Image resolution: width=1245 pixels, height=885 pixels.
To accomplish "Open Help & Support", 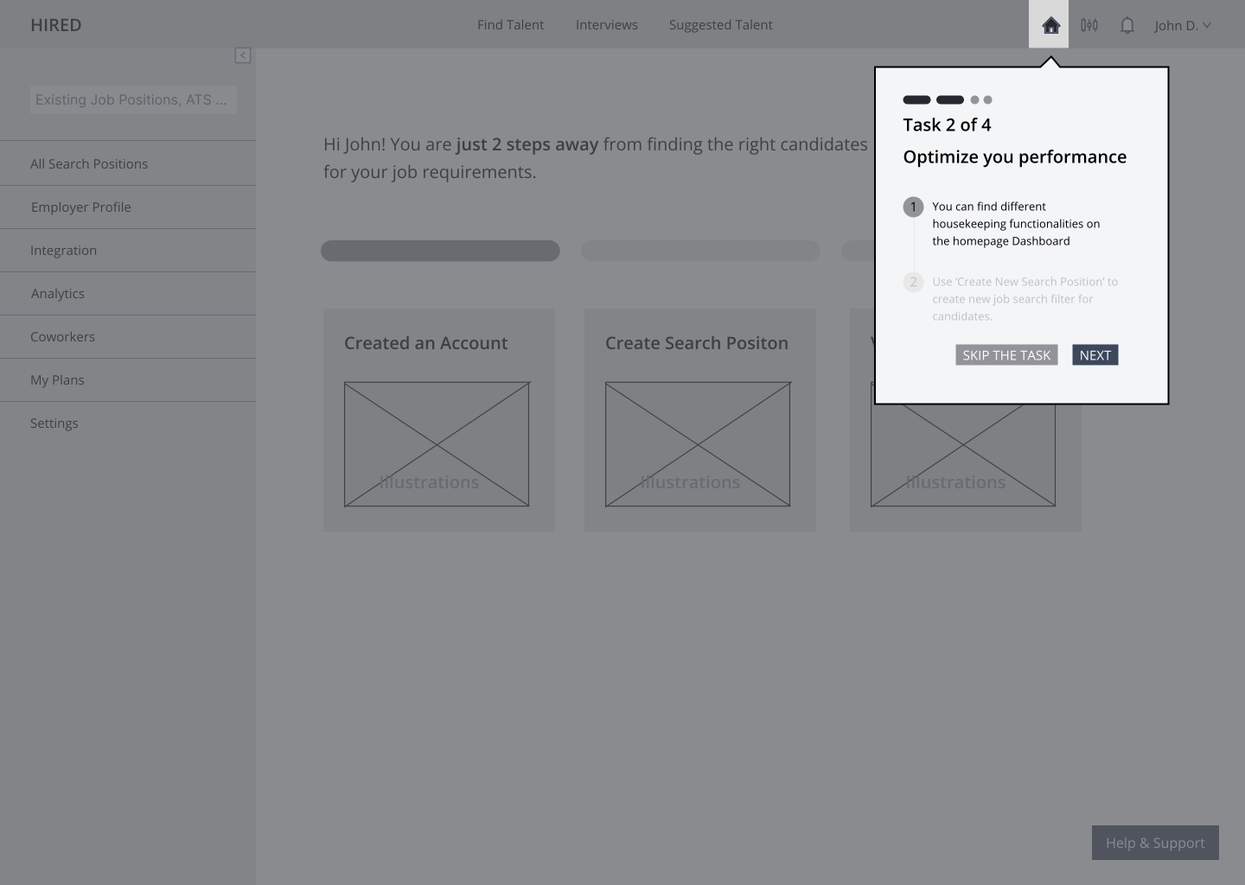I will 1155,843.
